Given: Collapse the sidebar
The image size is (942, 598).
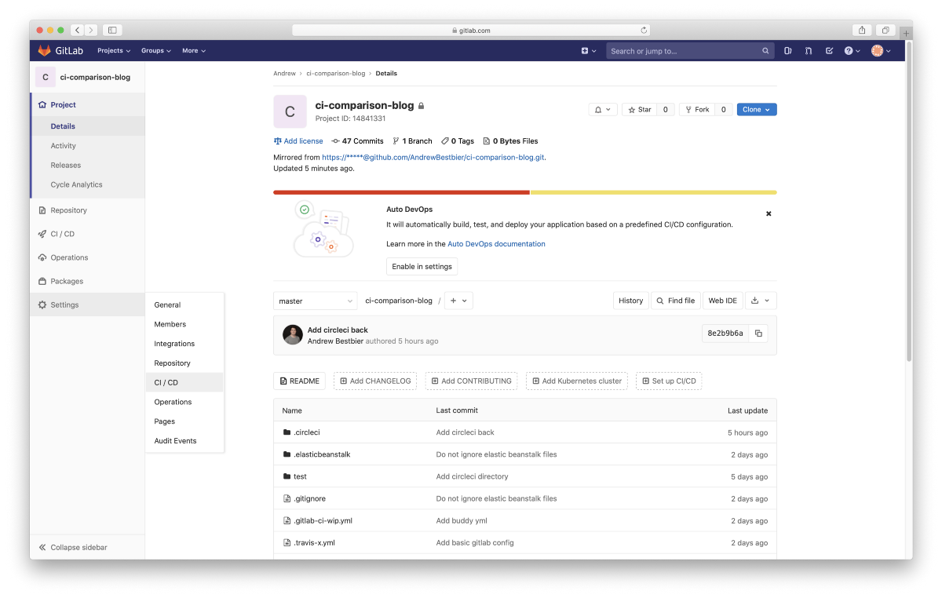Looking at the screenshot, I should point(87,547).
